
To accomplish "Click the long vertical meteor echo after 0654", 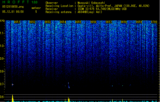I will (69, 85).
